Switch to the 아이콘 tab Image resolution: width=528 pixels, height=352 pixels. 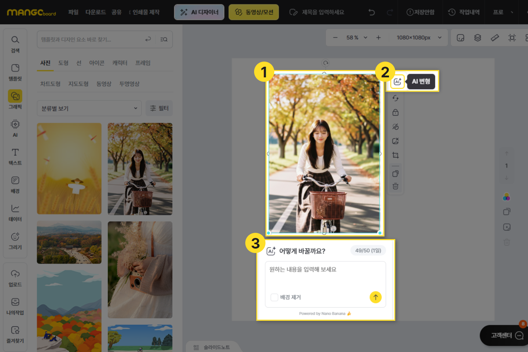click(x=97, y=63)
